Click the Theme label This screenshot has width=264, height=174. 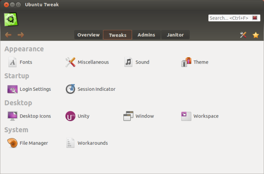point(201,62)
